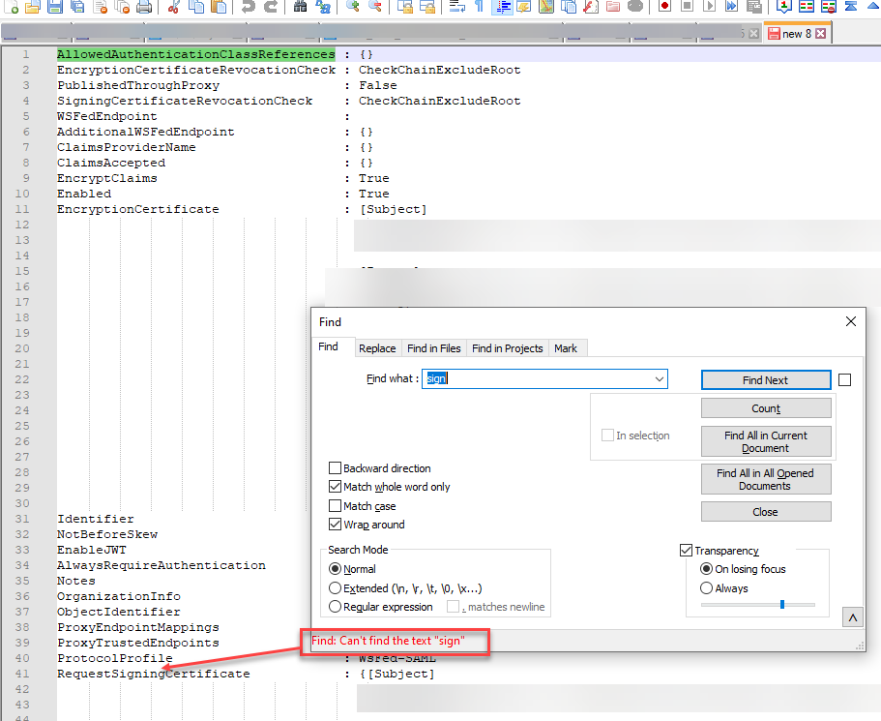Print the document via printer icon
The height and width of the screenshot is (721, 881).
click(x=144, y=6)
